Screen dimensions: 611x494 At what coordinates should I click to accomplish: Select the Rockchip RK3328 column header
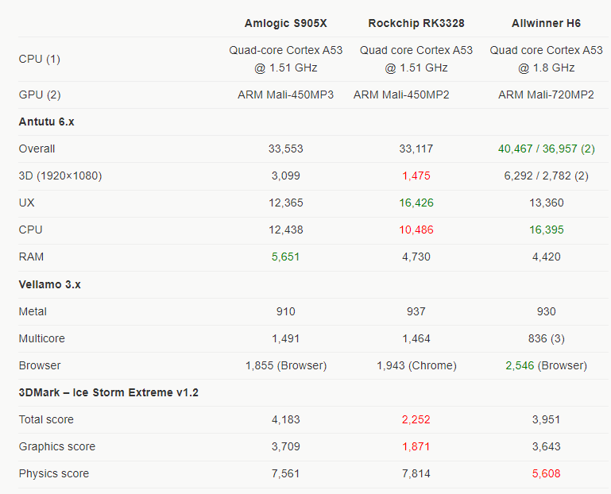point(416,23)
